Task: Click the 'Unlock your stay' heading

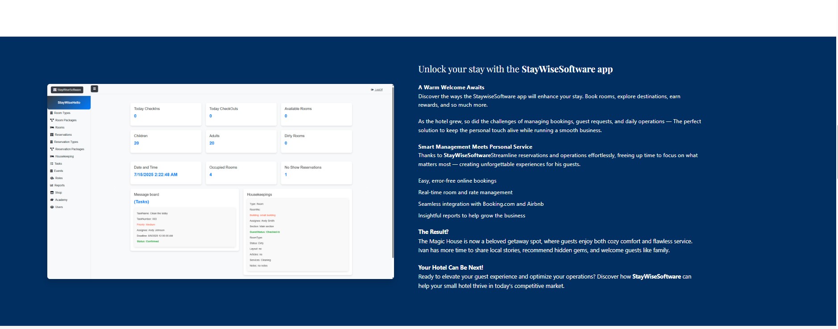Action: pyautogui.click(x=515, y=69)
